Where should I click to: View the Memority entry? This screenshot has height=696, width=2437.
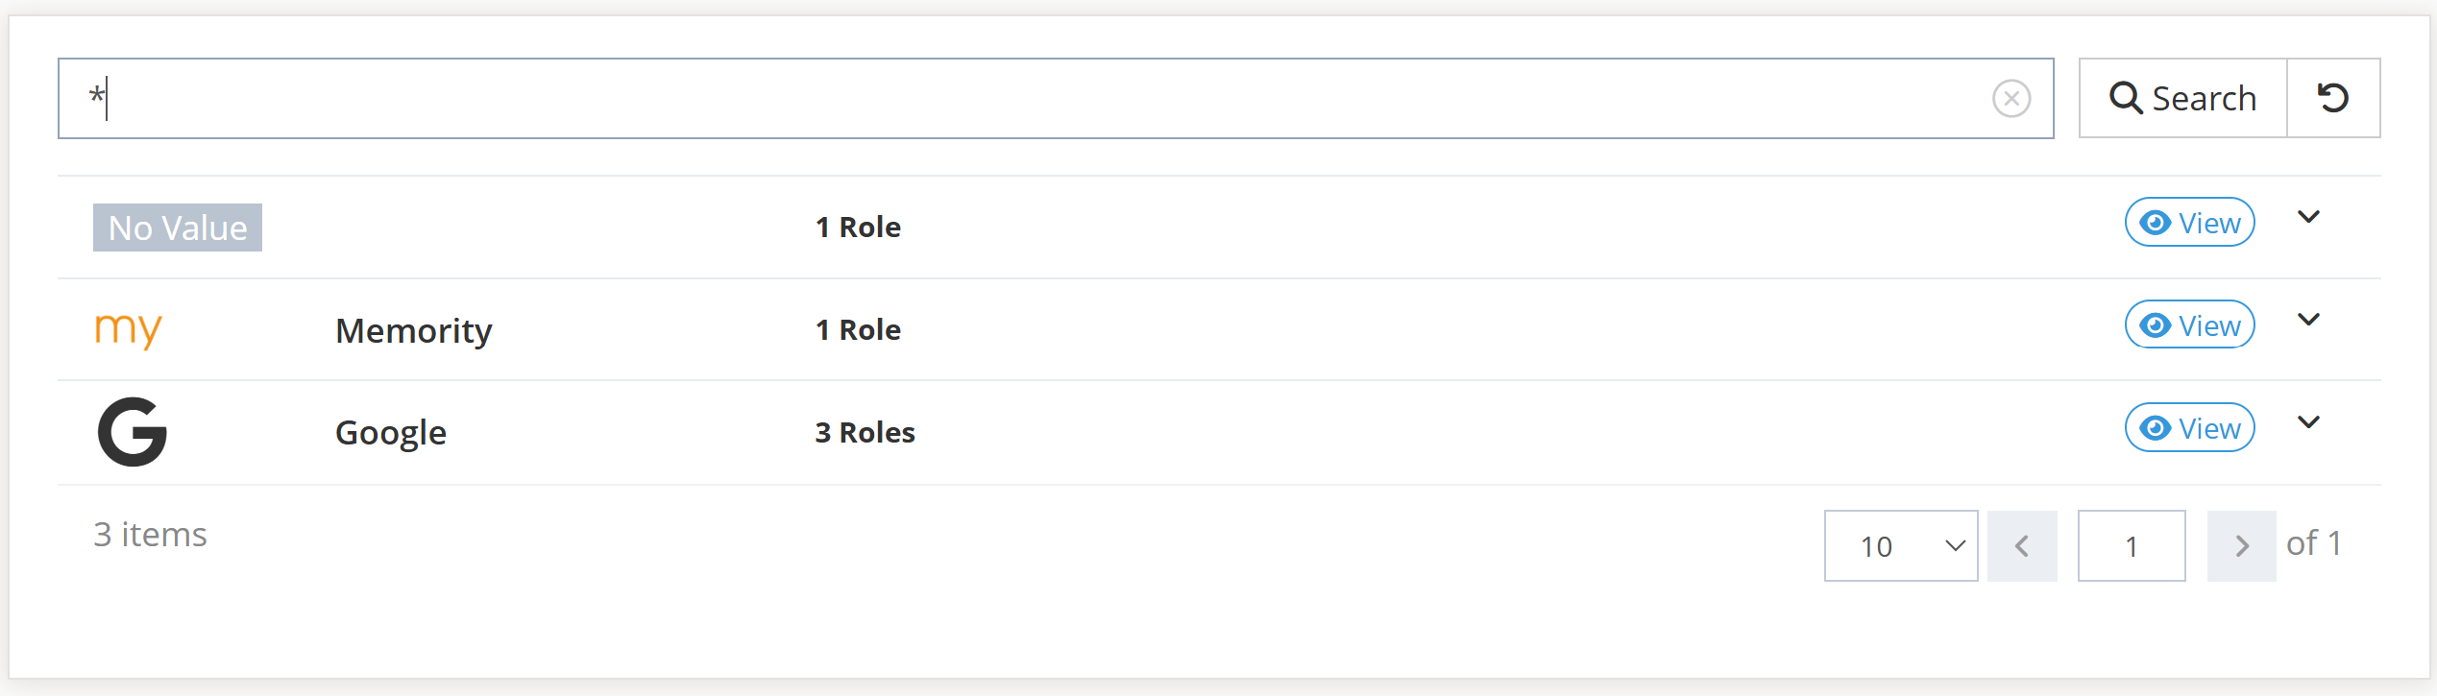2189,325
